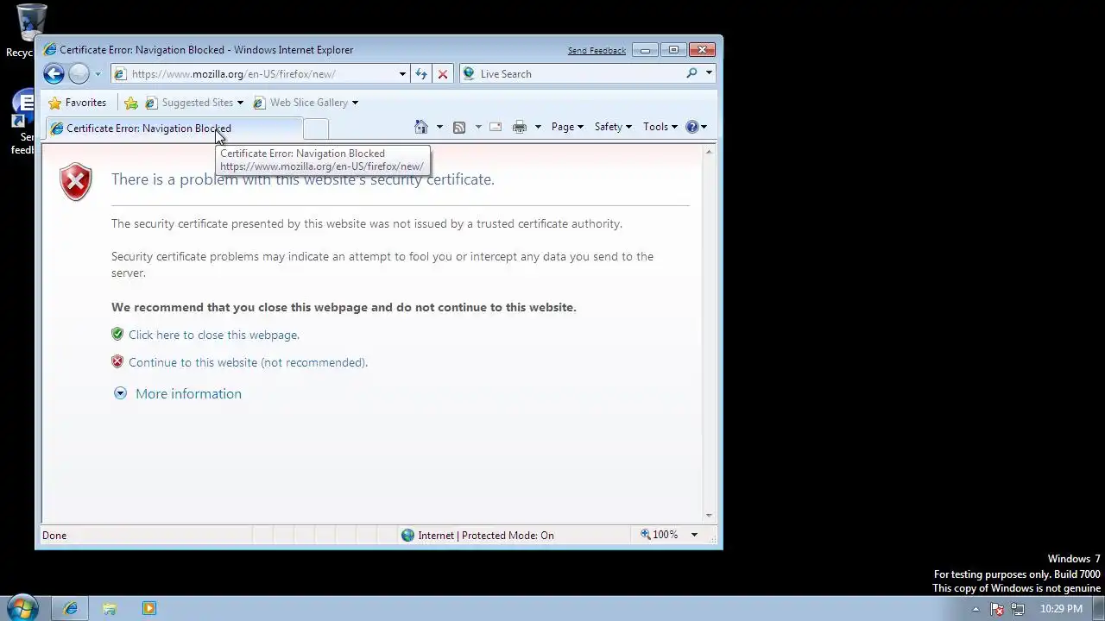1105x621 pixels.
Task: Click the page scroll up arrow
Action: [x=709, y=152]
